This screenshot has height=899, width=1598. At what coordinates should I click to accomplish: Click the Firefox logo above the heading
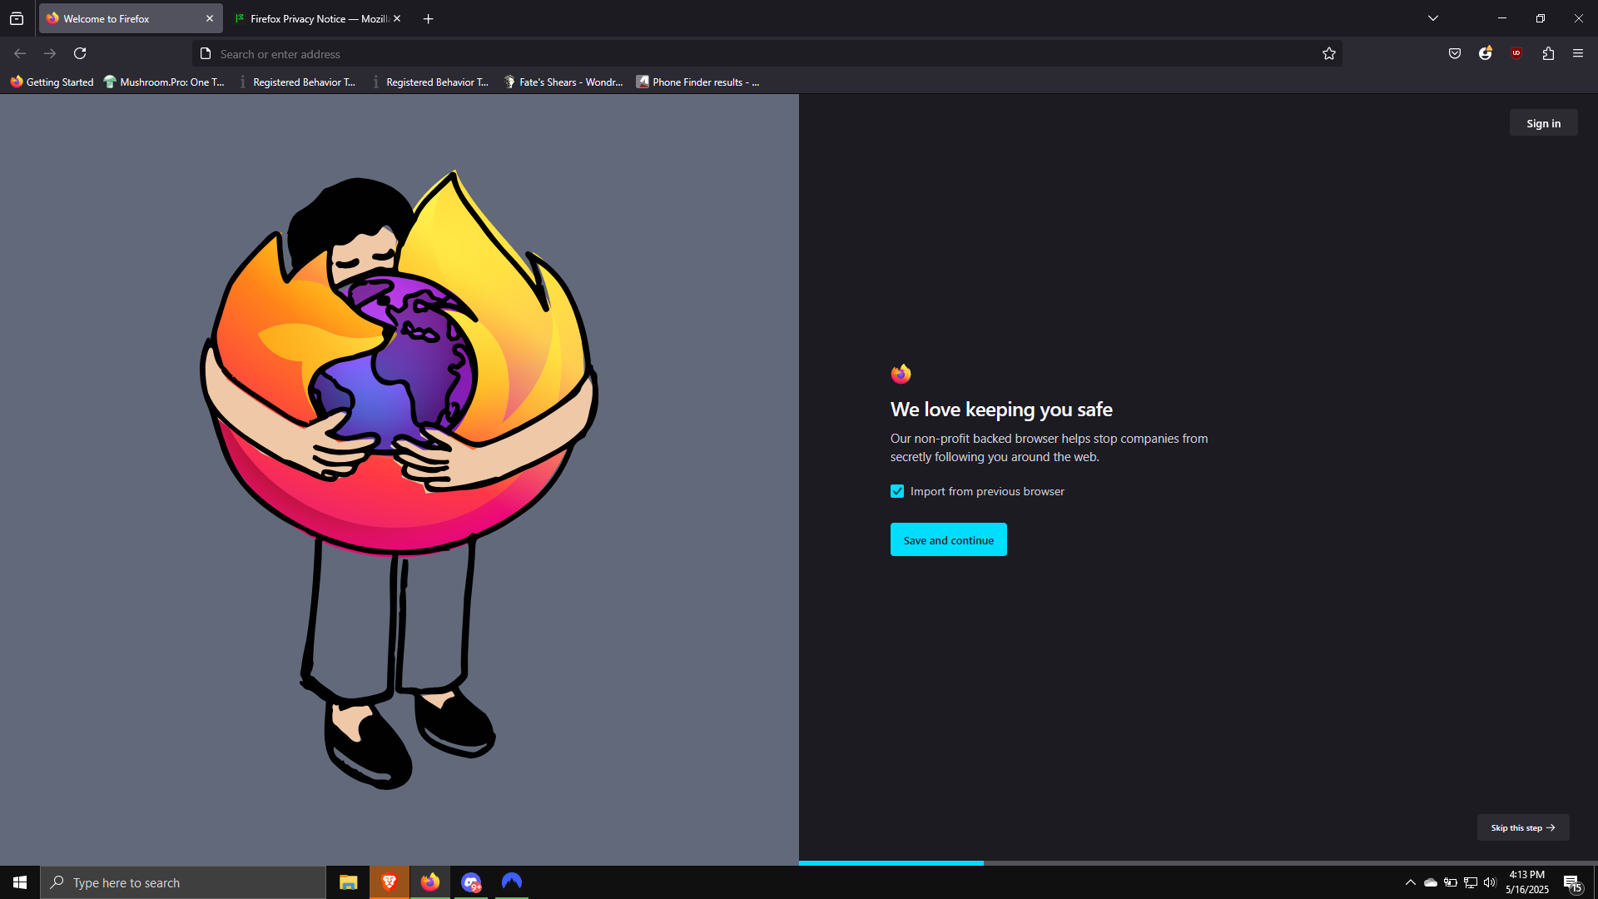[901, 374]
